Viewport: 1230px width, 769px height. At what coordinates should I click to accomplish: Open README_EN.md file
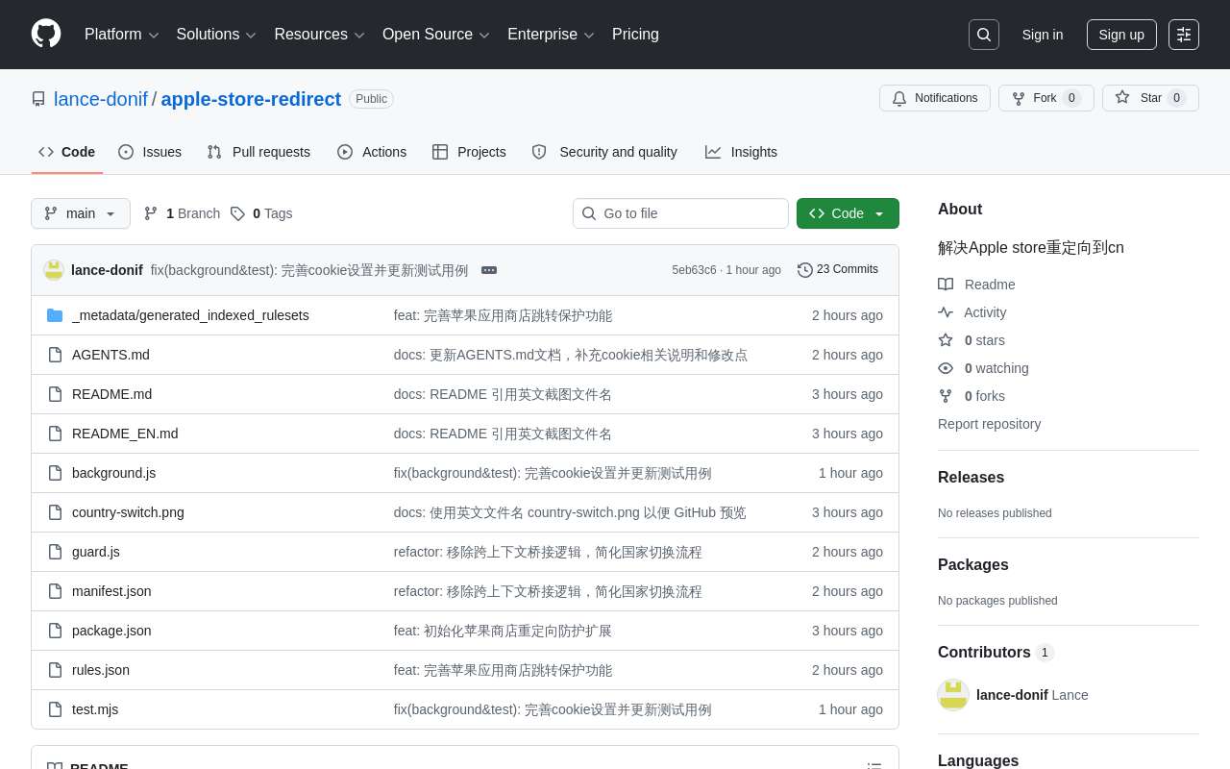click(125, 434)
